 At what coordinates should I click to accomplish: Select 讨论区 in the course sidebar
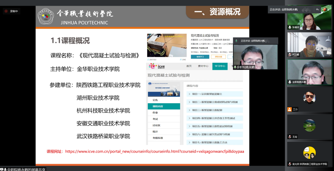[x=156, y=125]
